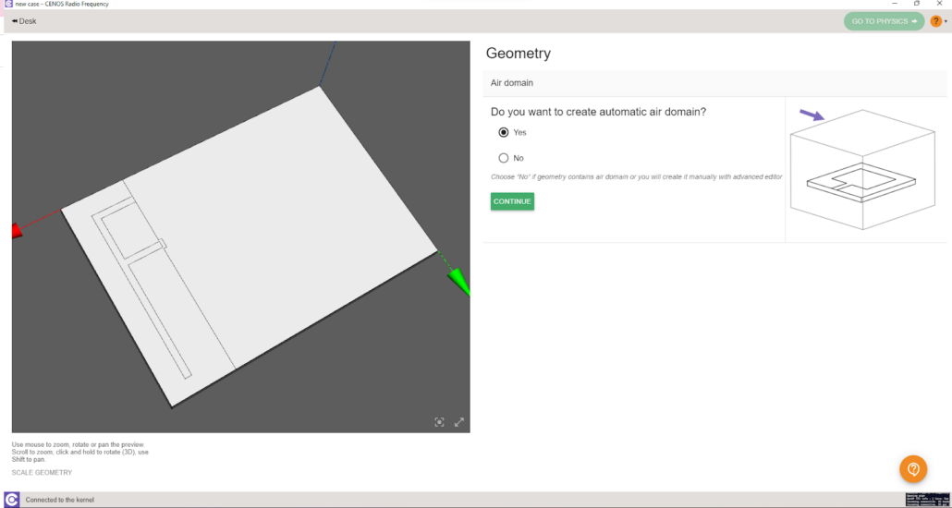Collapse the Air domain section header
This screenshot has height=508, width=952.
coord(714,83)
